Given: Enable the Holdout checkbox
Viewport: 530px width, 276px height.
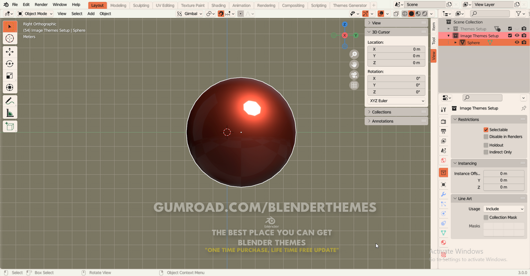Looking at the screenshot, I should tap(486, 145).
